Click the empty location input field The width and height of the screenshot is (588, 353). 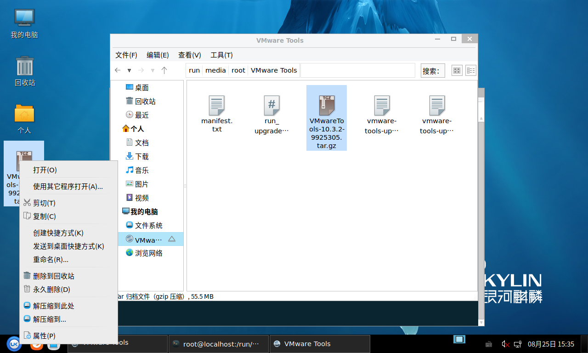coord(357,70)
